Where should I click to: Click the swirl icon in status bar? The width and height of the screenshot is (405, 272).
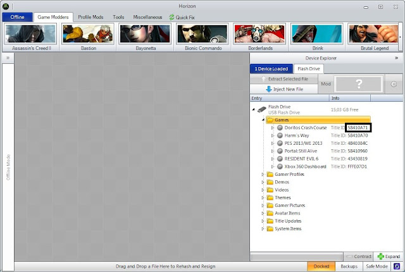[x=397, y=266]
